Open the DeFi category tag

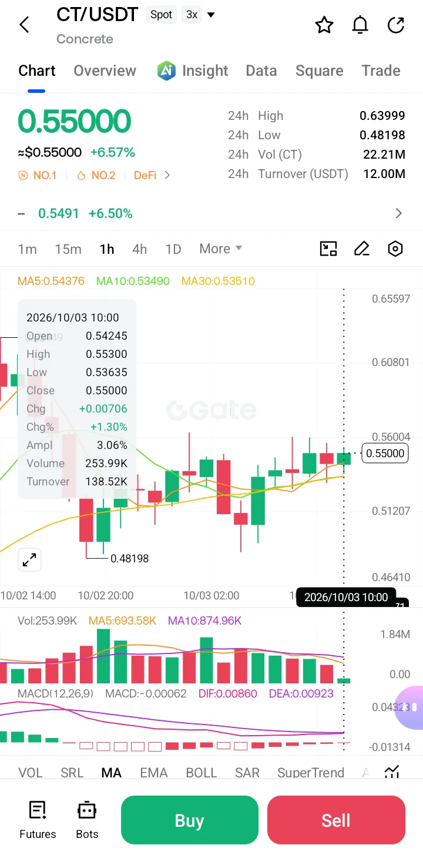coord(145,175)
